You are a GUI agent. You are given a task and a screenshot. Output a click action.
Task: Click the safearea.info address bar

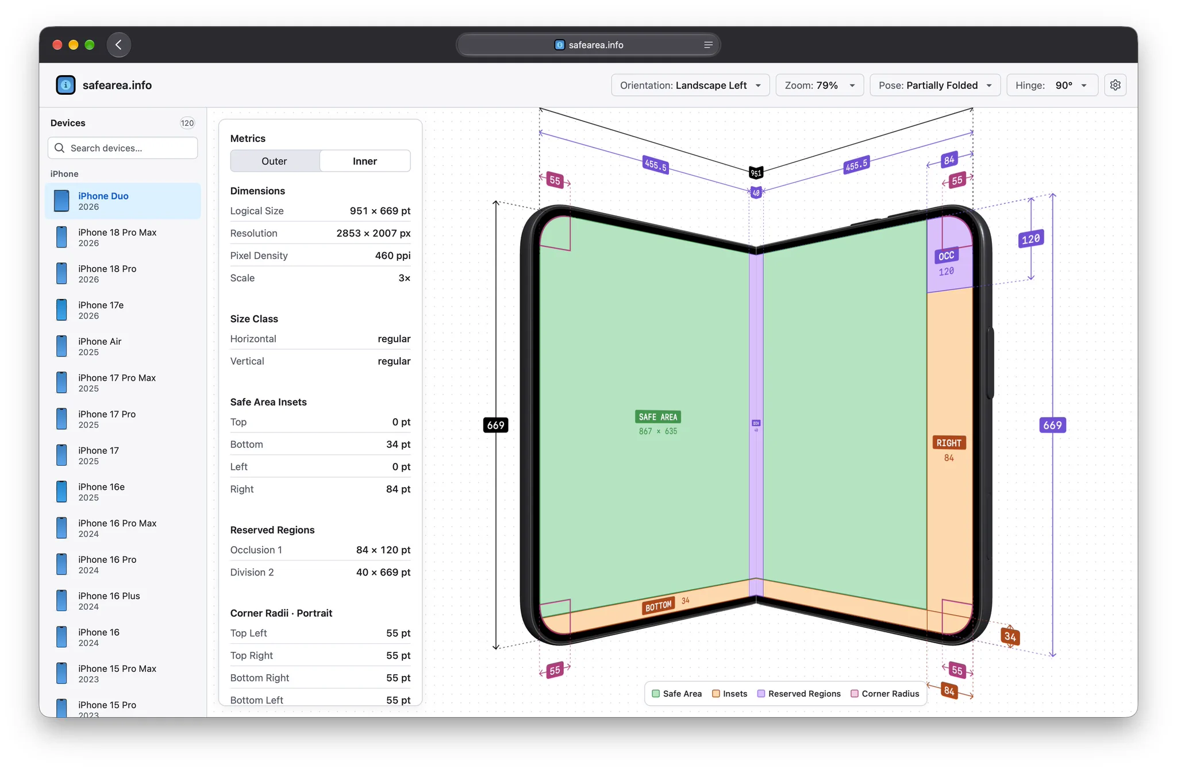pyautogui.click(x=588, y=45)
